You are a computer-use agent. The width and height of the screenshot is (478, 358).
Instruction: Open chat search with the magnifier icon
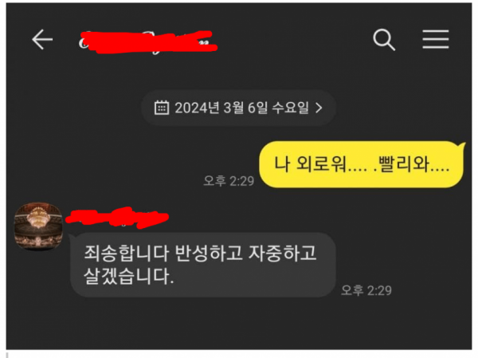[384, 40]
